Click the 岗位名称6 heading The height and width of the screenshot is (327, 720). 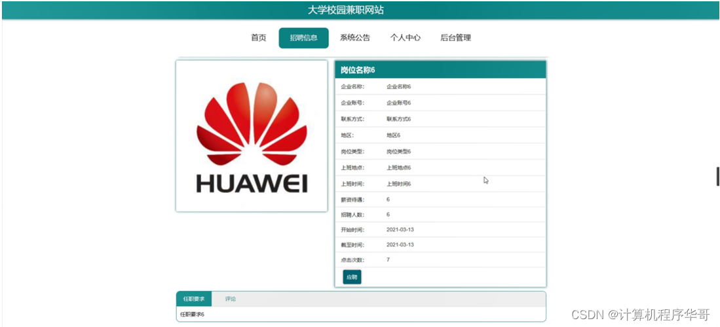click(x=358, y=70)
